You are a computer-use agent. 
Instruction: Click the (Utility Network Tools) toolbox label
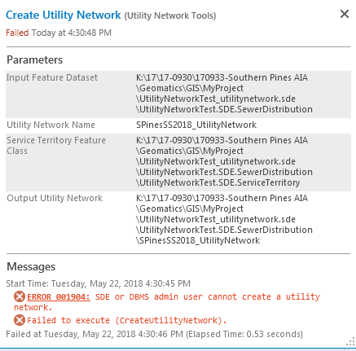[170, 15]
